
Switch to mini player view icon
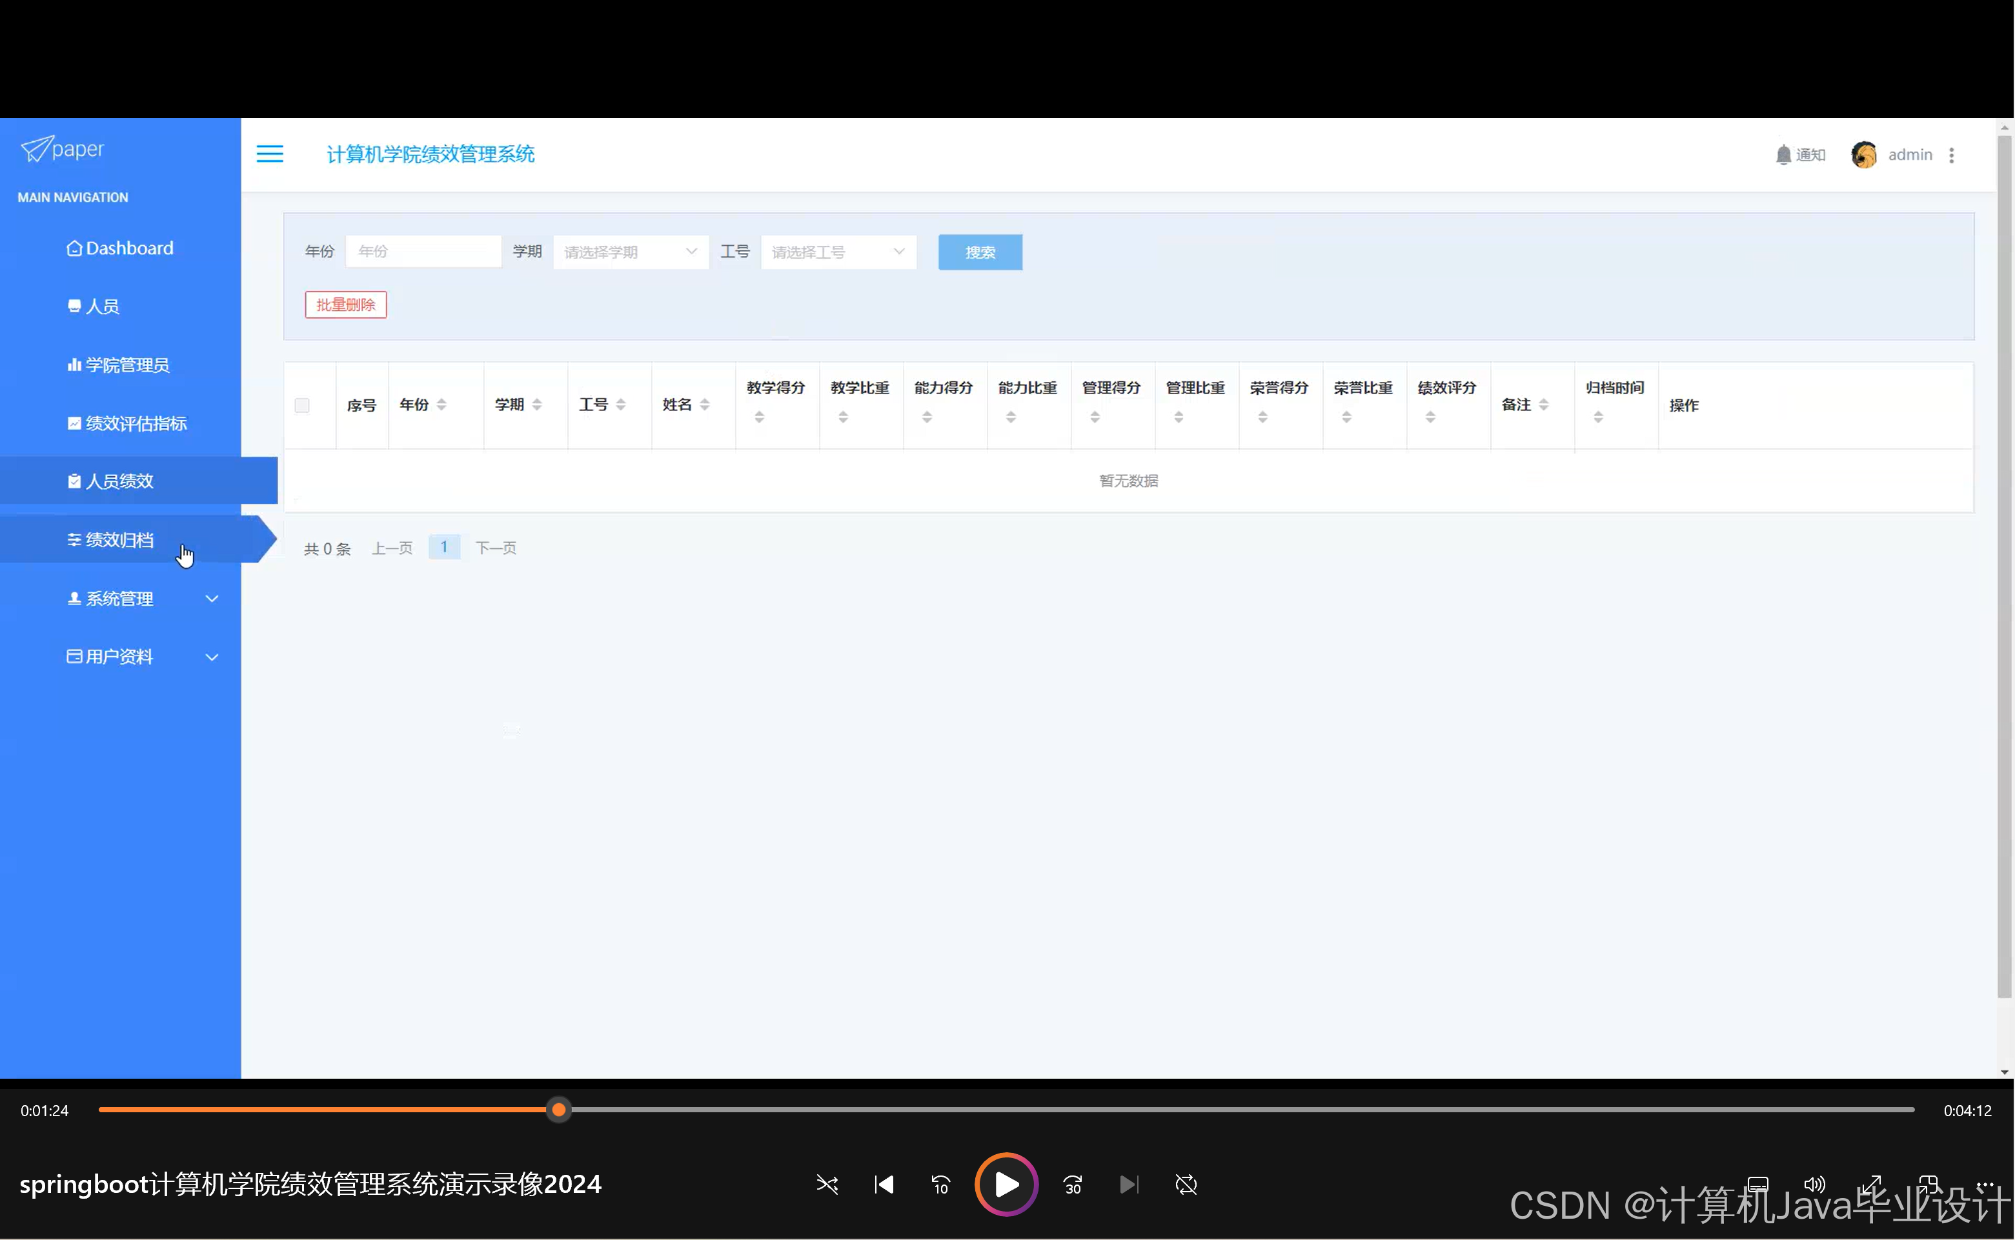(x=1928, y=1185)
